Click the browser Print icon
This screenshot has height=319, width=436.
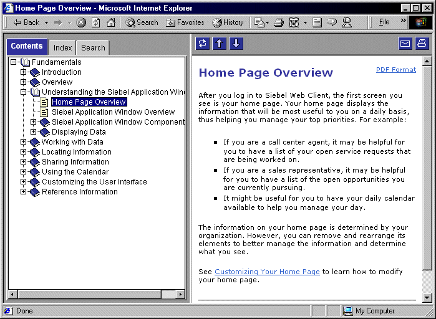click(x=279, y=22)
